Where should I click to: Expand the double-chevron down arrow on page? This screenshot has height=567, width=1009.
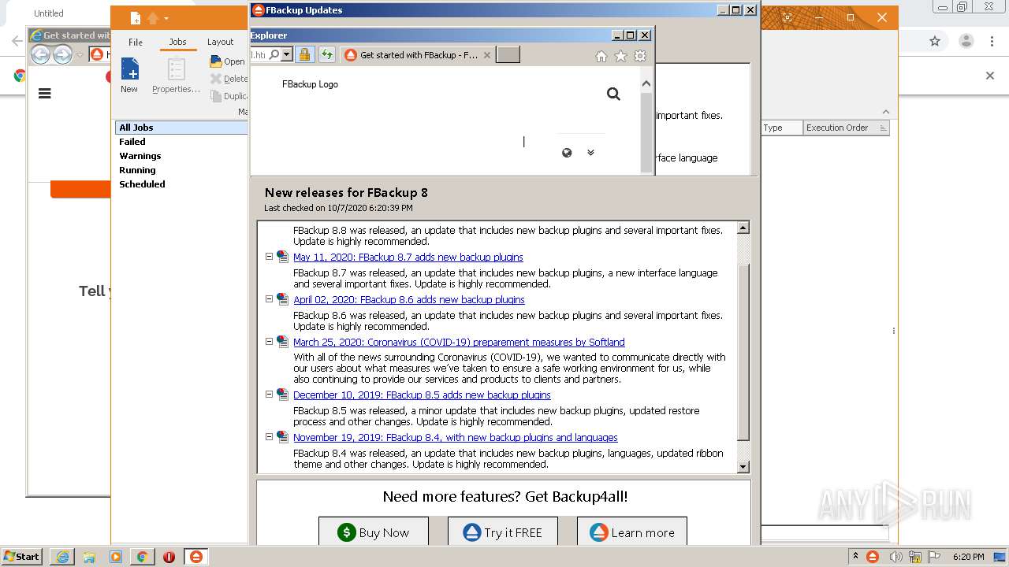coord(590,153)
